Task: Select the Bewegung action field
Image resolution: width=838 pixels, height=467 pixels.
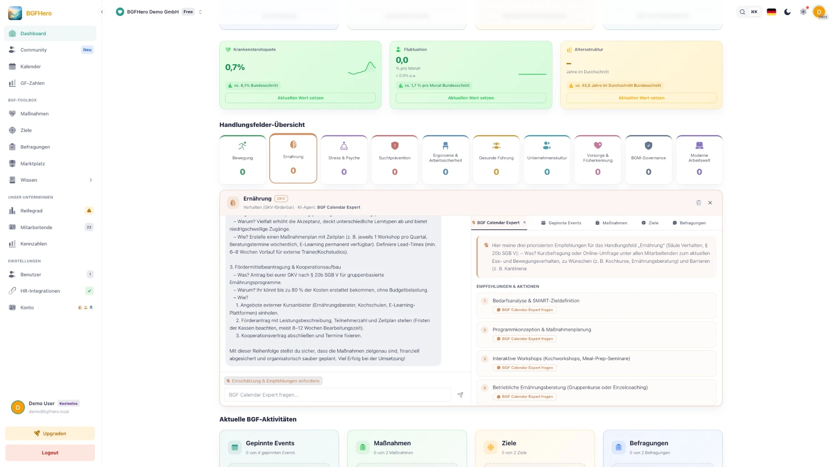Action: pos(242,160)
